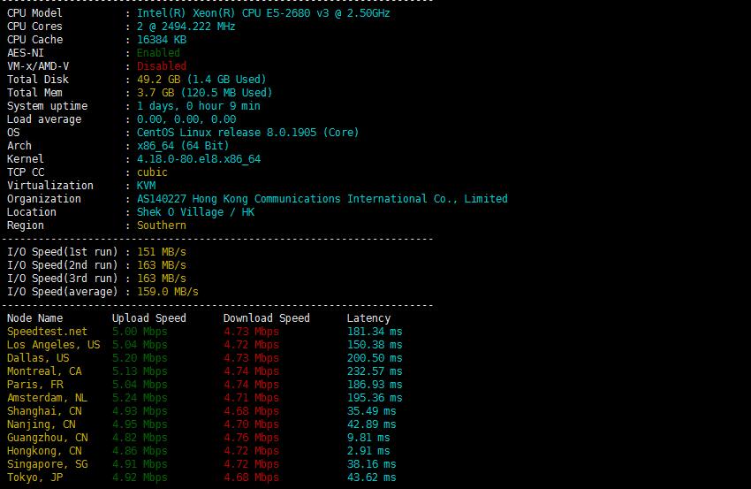Click the 'Amsterdam, NL' node name
Image resolution: width=751 pixels, height=489 pixels.
(x=47, y=398)
